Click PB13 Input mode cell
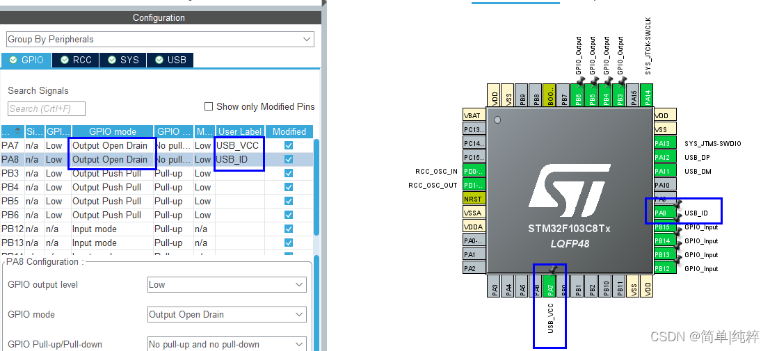 point(113,243)
